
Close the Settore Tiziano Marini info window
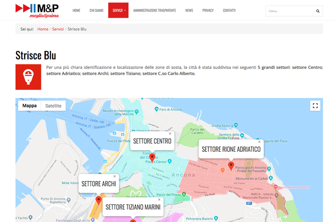pyautogui.click(x=159, y=199)
